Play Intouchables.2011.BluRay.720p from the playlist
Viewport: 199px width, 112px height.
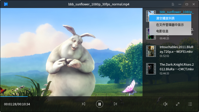point(176,49)
